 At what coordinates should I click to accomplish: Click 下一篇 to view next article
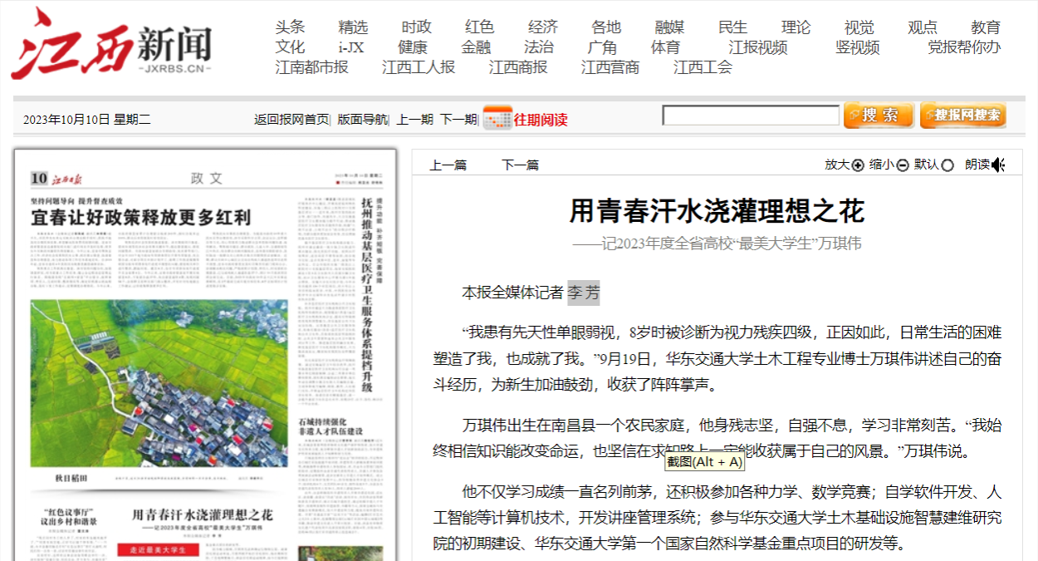click(x=520, y=165)
